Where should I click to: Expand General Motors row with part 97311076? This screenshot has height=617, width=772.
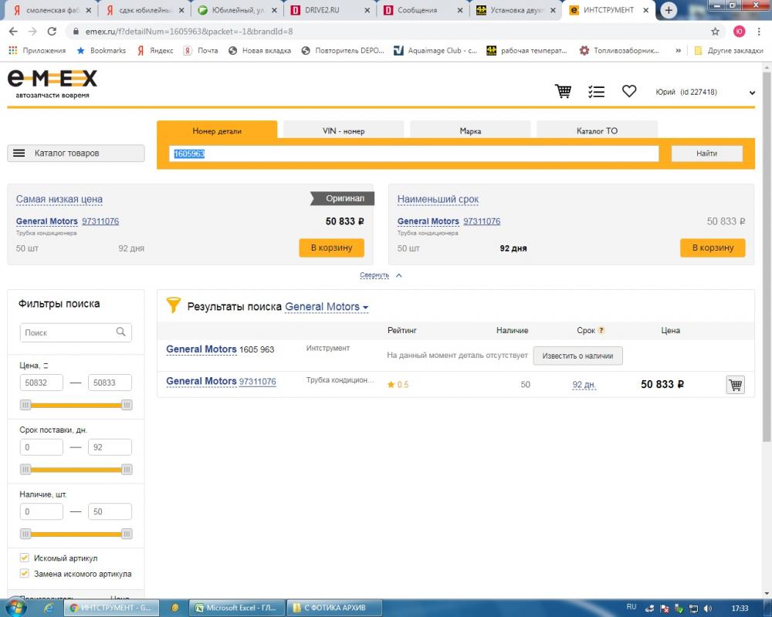tap(201, 381)
